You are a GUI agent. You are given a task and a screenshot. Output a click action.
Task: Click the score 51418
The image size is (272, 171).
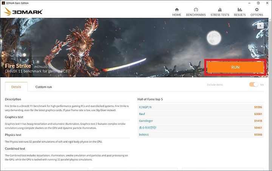pyautogui.click(x=258, y=121)
